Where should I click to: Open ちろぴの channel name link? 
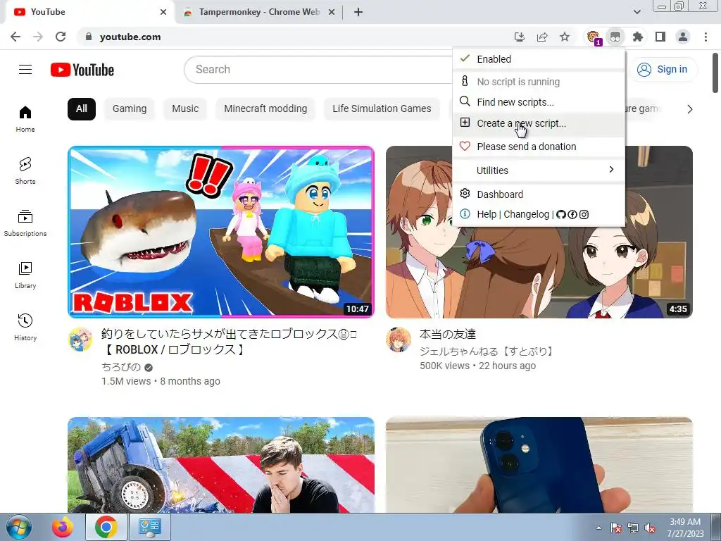point(121,366)
